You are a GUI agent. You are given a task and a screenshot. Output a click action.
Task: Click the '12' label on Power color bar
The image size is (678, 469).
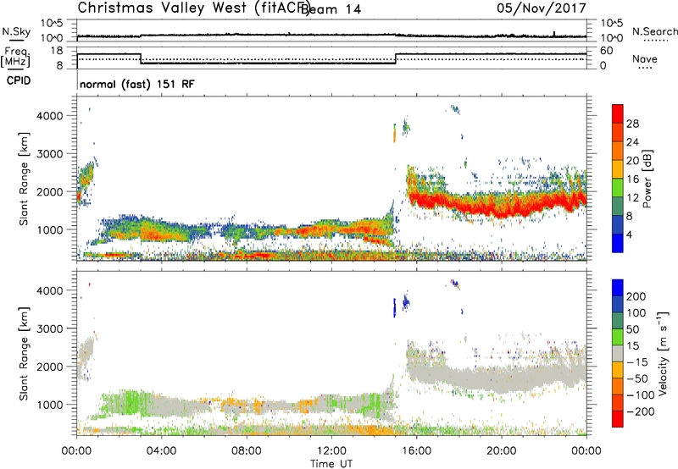[x=632, y=197]
